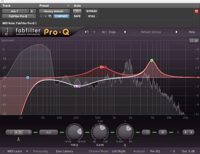This screenshot has height=154, width=200.
Task: Click the GAIN knob
Action: [x=100, y=132]
